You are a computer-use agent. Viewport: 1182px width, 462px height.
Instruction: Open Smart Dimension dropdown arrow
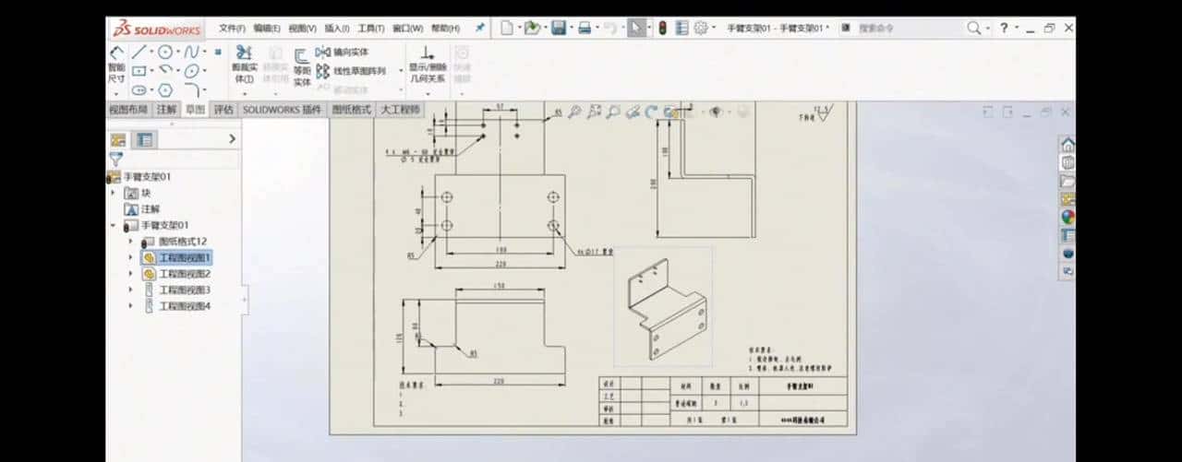(x=116, y=93)
